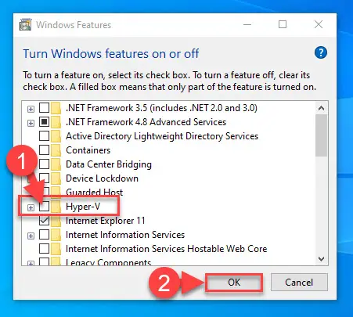This screenshot has width=353, height=317.
Task: Select the Device Lockdown list item
Action: point(102,178)
